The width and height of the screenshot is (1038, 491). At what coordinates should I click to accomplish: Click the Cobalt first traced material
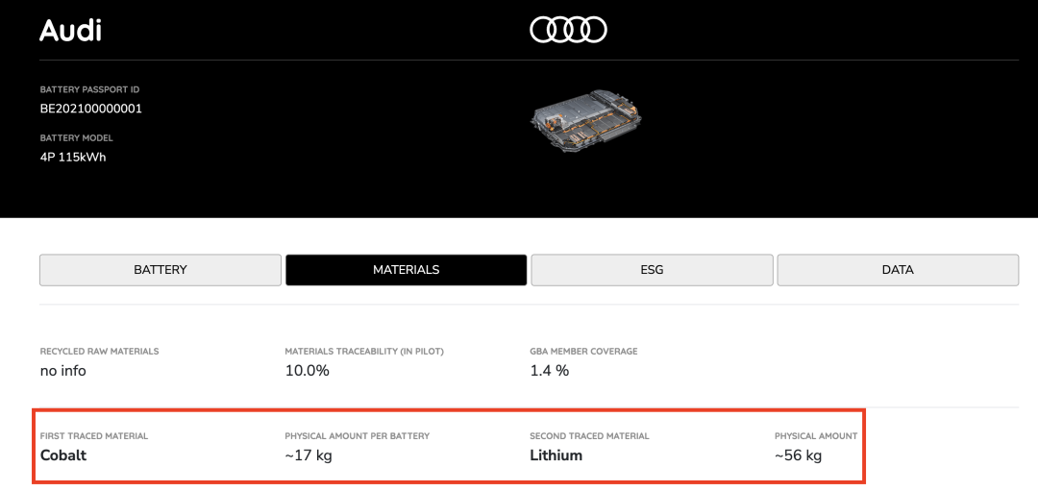[63, 455]
